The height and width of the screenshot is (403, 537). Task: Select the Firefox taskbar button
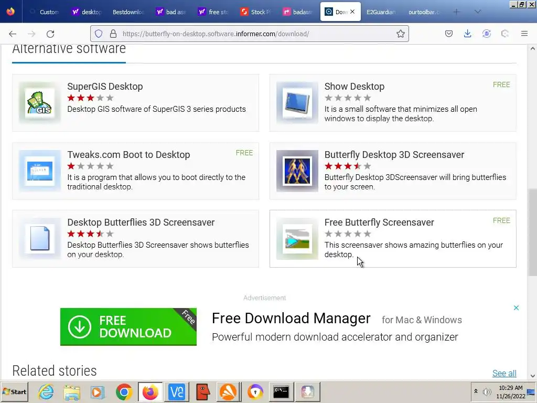(151, 391)
